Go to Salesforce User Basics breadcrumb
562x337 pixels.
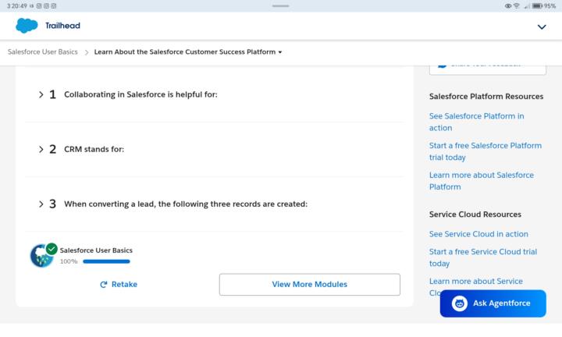coord(43,52)
